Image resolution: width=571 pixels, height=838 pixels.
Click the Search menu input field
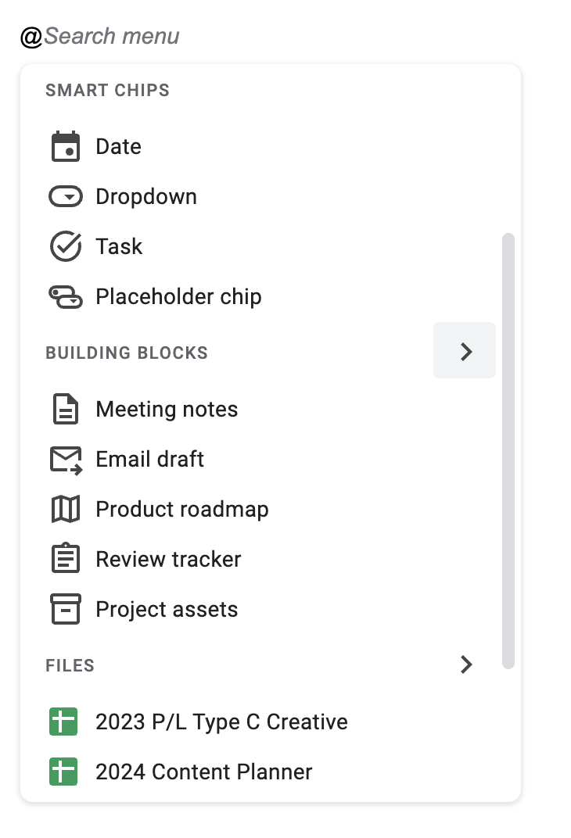pos(112,36)
